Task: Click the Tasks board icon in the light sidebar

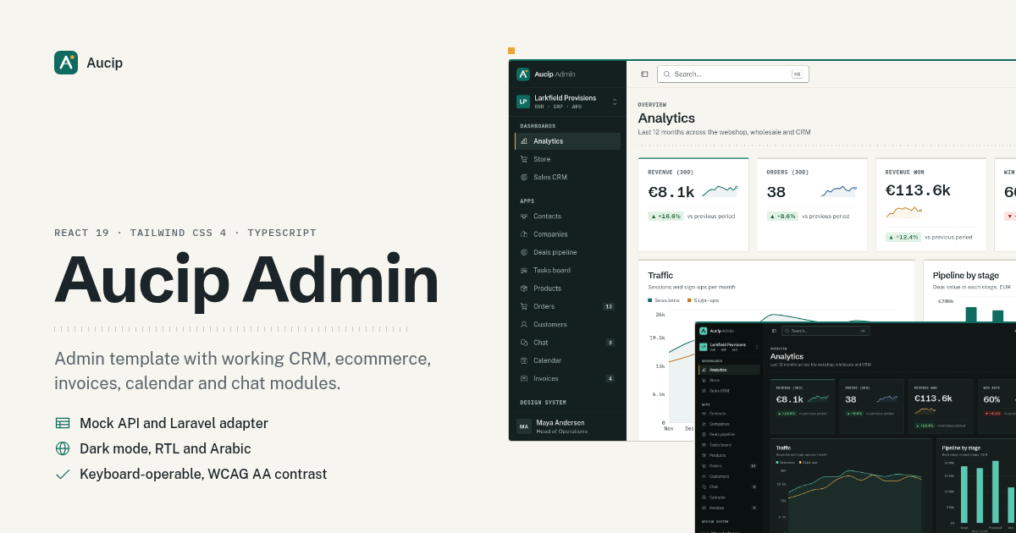Action: (524, 271)
